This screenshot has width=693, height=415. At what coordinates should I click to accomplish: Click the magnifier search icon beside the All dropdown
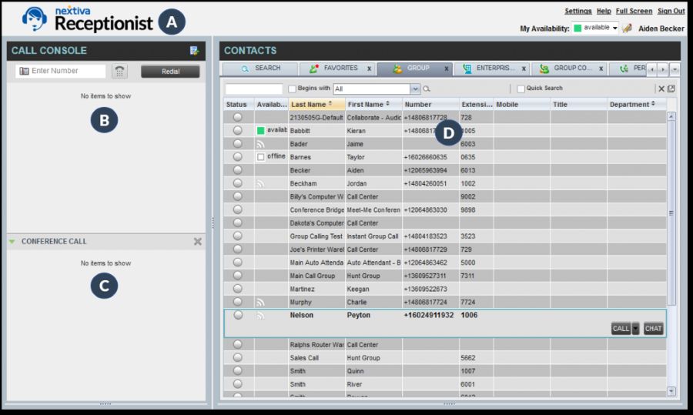pos(427,89)
